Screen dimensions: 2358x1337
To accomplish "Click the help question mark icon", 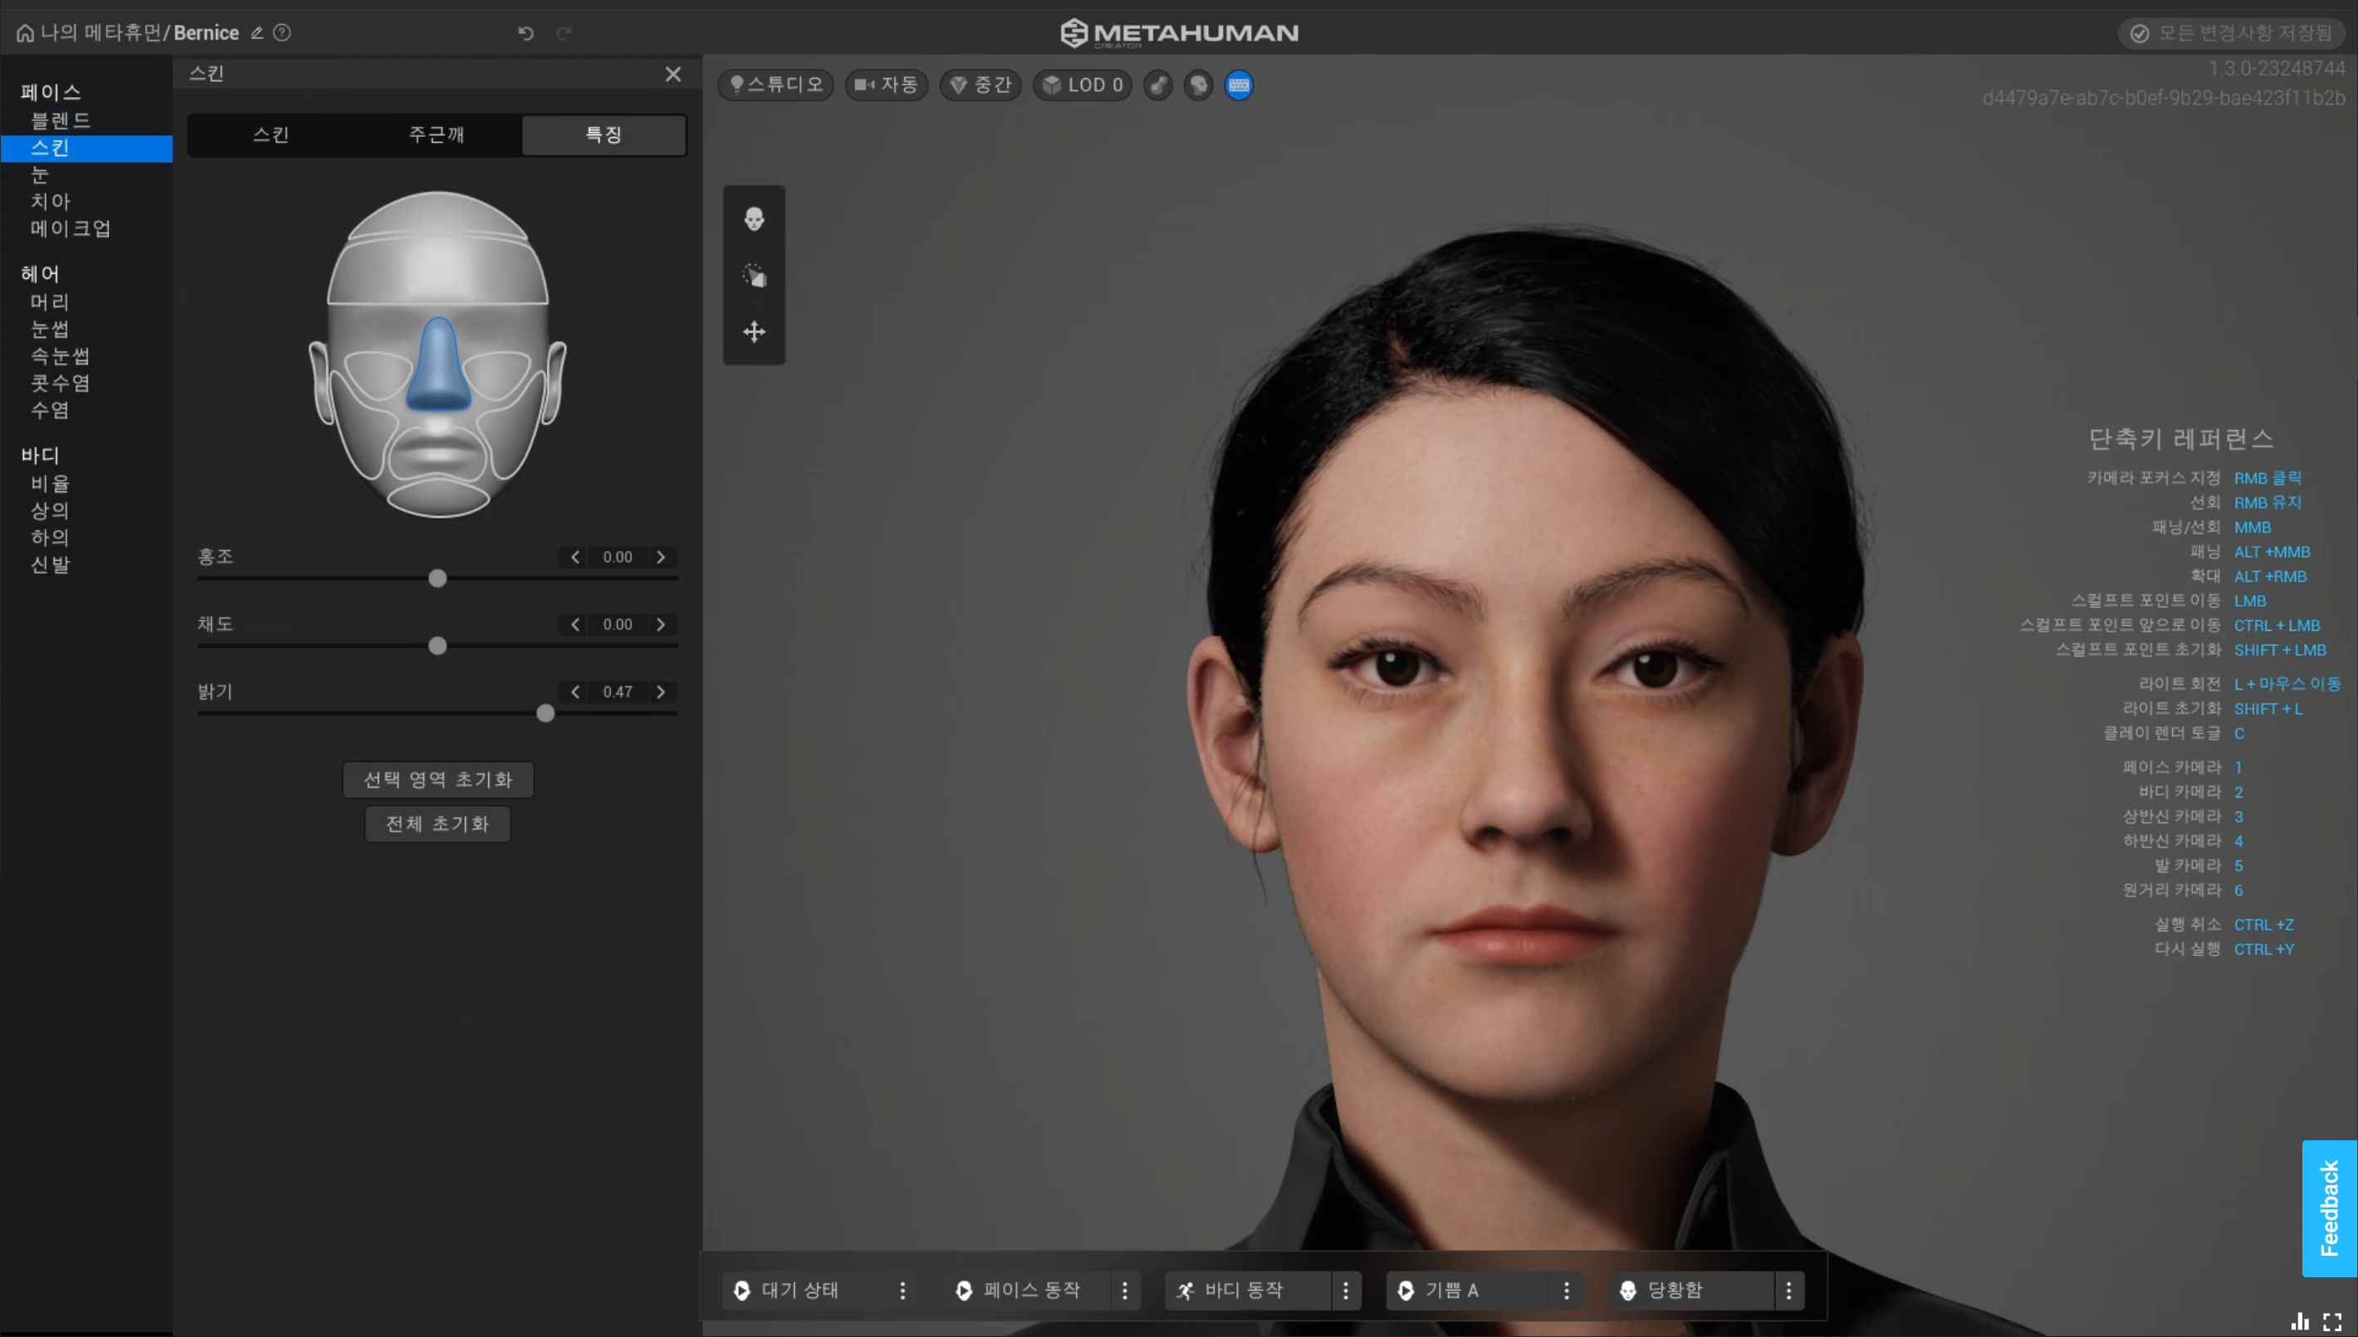I will pyautogui.click(x=283, y=33).
